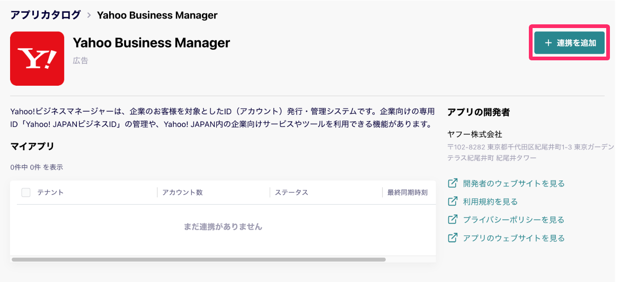Open アプリのウェブサイトを見る link

513,238
